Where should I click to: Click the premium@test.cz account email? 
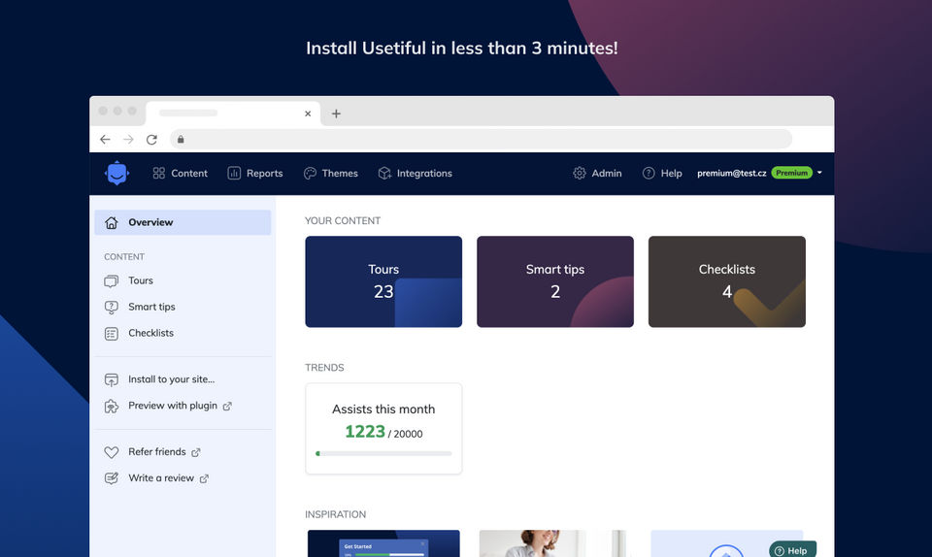pyautogui.click(x=732, y=173)
